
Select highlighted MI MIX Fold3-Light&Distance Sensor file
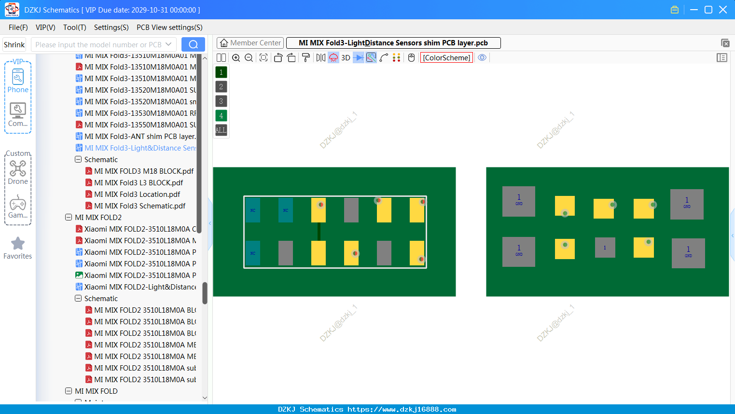pyautogui.click(x=136, y=148)
